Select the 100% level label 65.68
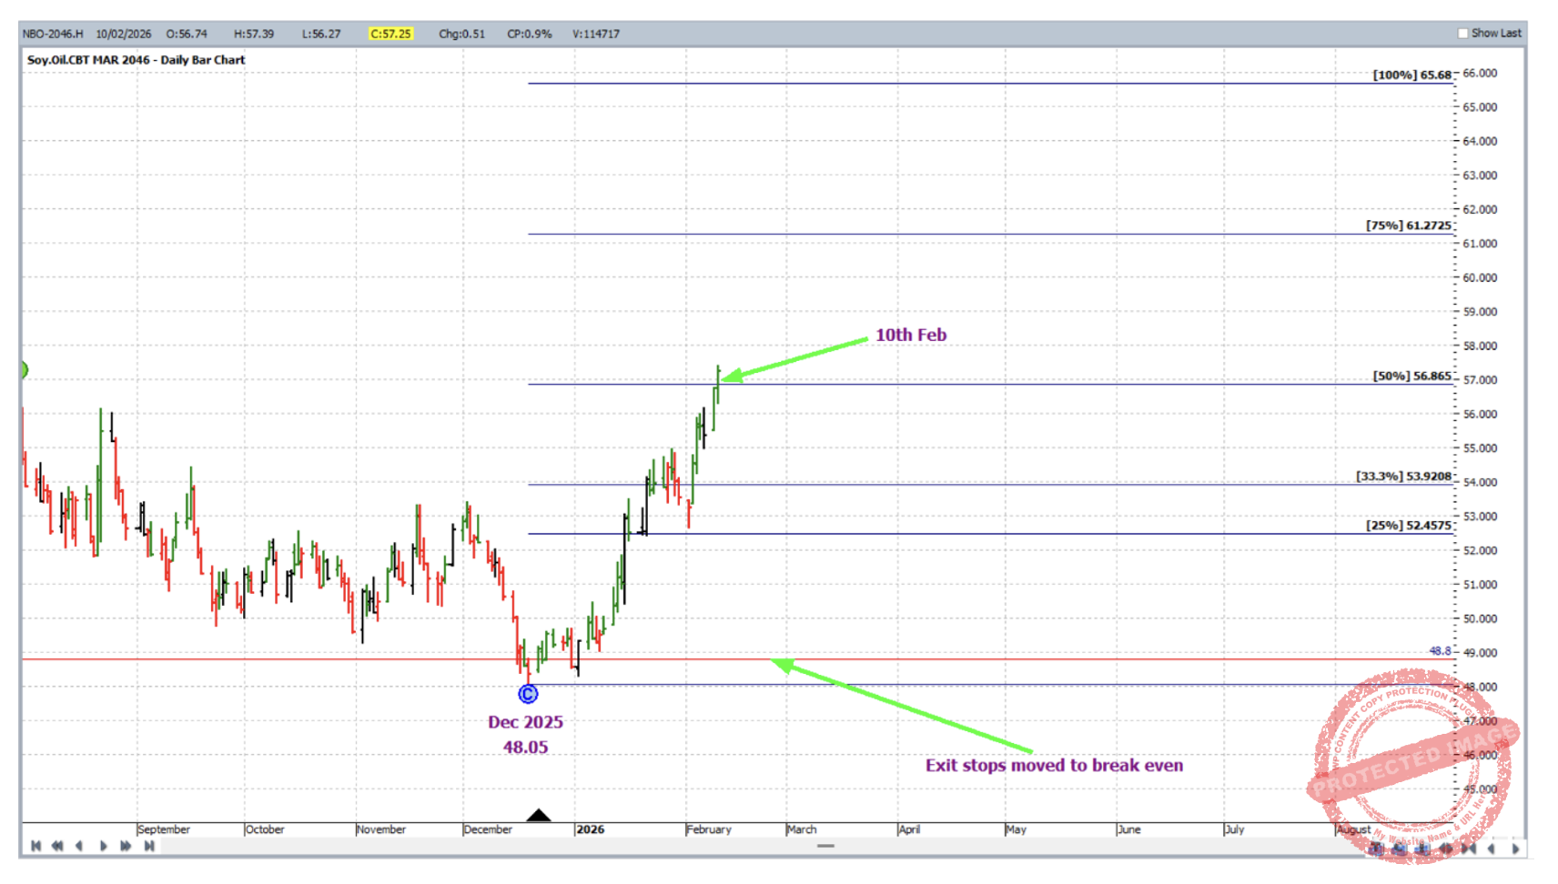1558x884 pixels. click(x=1411, y=75)
